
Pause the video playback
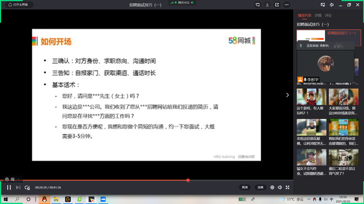[9, 187]
